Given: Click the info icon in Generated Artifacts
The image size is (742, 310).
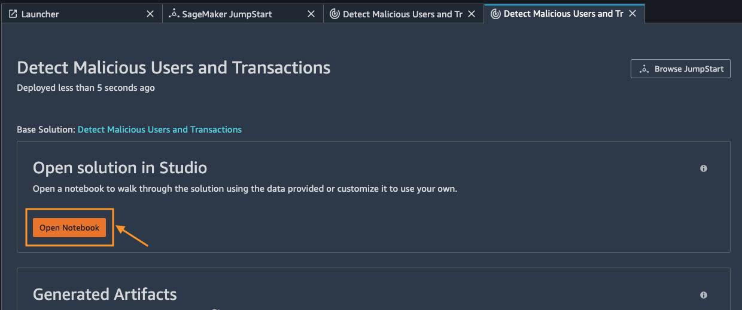Looking at the screenshot, I should coord(704,295).
